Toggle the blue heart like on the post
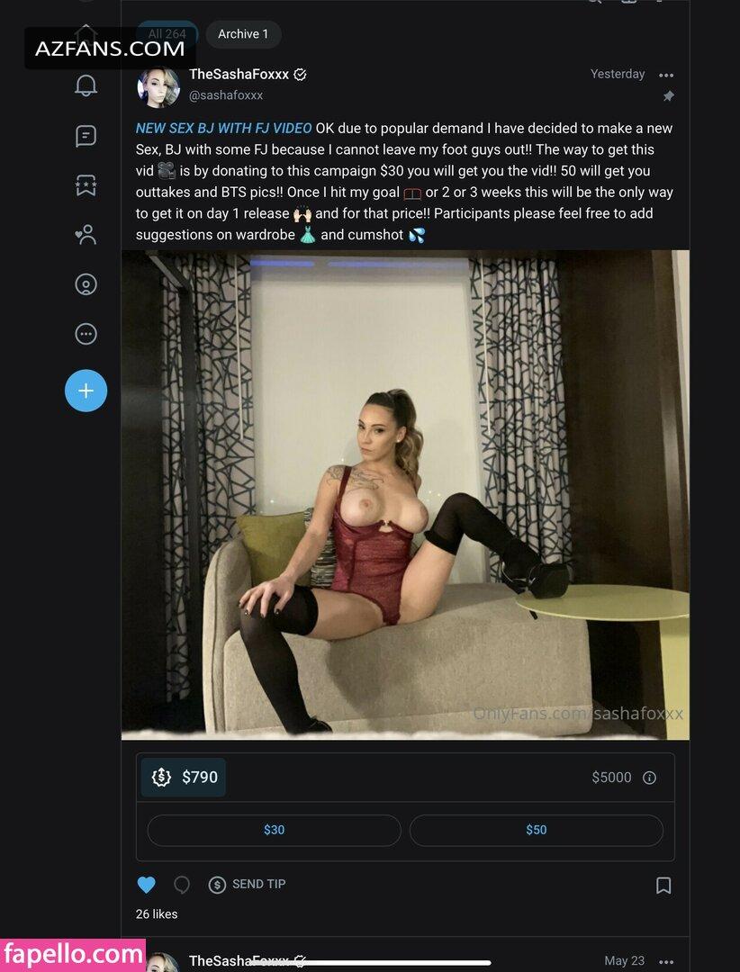740x972 pixels. 147,885
